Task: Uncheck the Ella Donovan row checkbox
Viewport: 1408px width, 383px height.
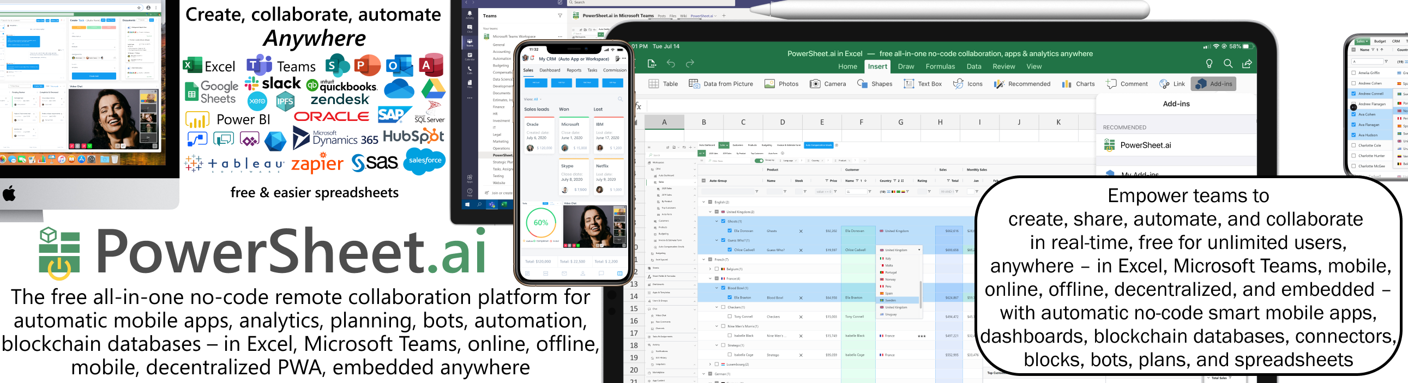Action: [x=729, y=230]
